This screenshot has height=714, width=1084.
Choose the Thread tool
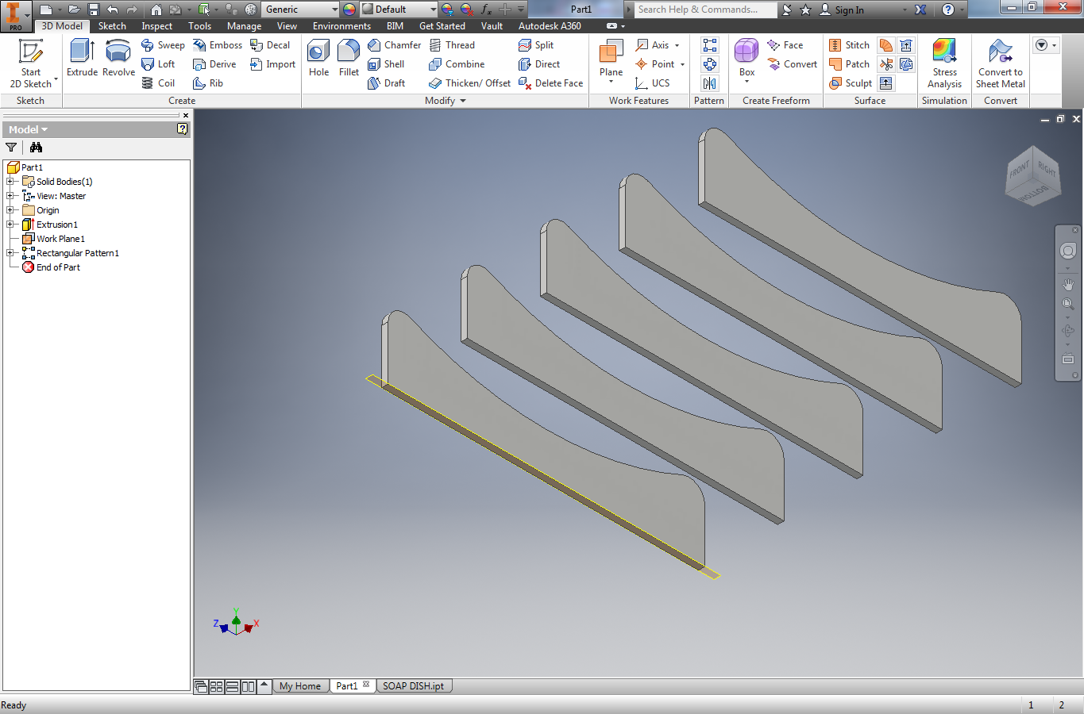coord(452,45)
